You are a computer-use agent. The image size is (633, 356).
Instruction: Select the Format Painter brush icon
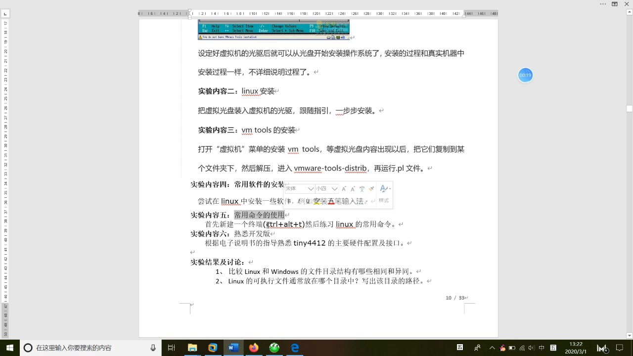coord(371,189)
